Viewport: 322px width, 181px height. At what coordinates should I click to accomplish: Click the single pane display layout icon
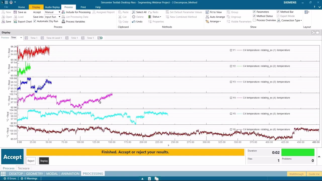coord(317,32)
